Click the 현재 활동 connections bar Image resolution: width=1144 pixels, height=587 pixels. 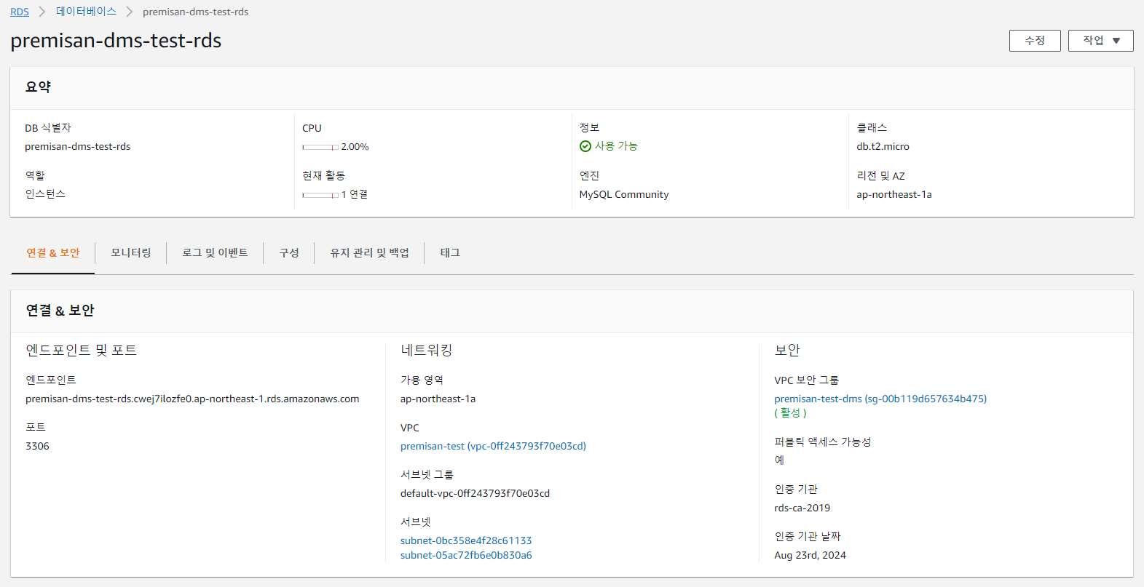pos(320,195)
